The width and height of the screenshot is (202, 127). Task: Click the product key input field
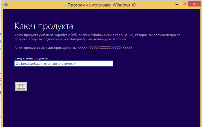[x=64, y=64]
